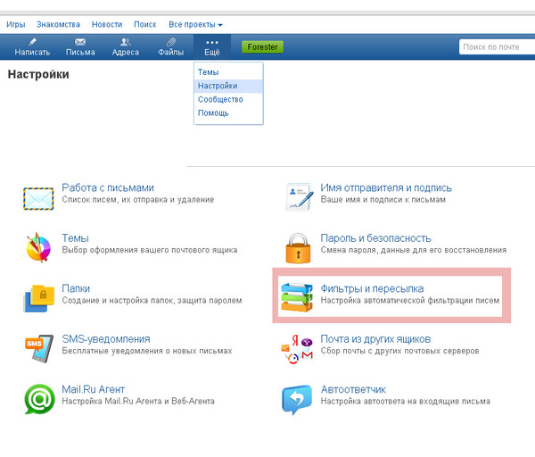535x457 pixels.
Task: Click the envelope icon above Письма
Action: [x=80, y=42]
